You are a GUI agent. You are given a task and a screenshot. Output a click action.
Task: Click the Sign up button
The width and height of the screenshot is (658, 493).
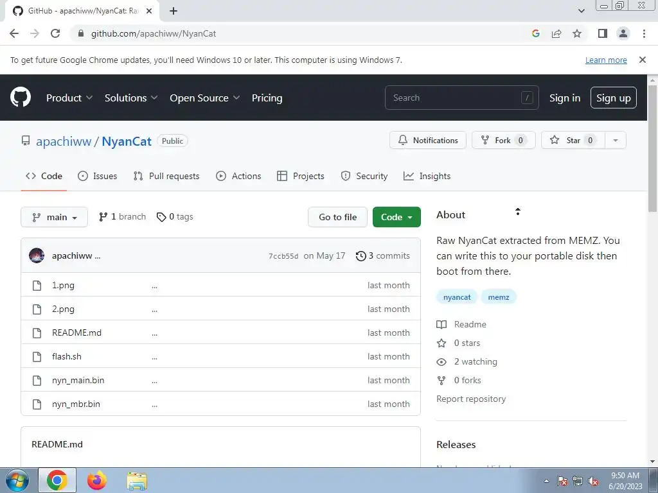pyautogui.click(x=613, y=98)
